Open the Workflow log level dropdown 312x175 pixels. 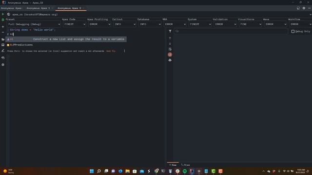pos(300,24)
